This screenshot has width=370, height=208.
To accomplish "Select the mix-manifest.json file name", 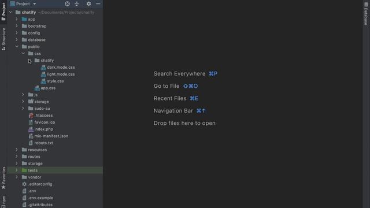I will (x=51, y=136).
